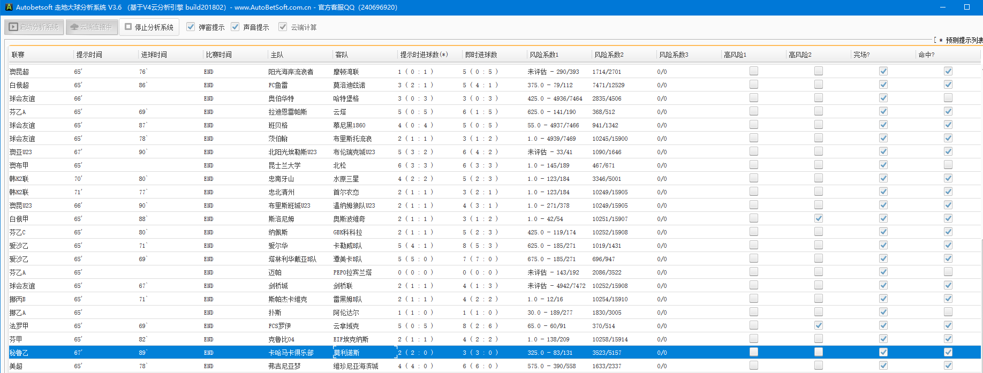This screenshot has height=373, width=983.
Task: Click the 预测提示列表 label
Action: 964,40
